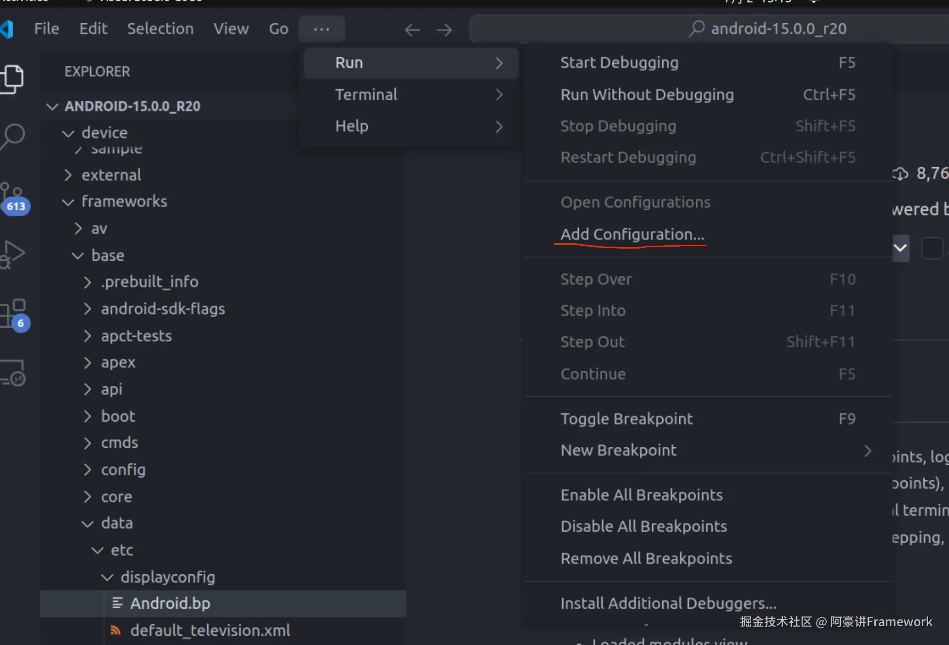
Task: Choose Add Configuration... from Run menu
Action: point(632,235)
